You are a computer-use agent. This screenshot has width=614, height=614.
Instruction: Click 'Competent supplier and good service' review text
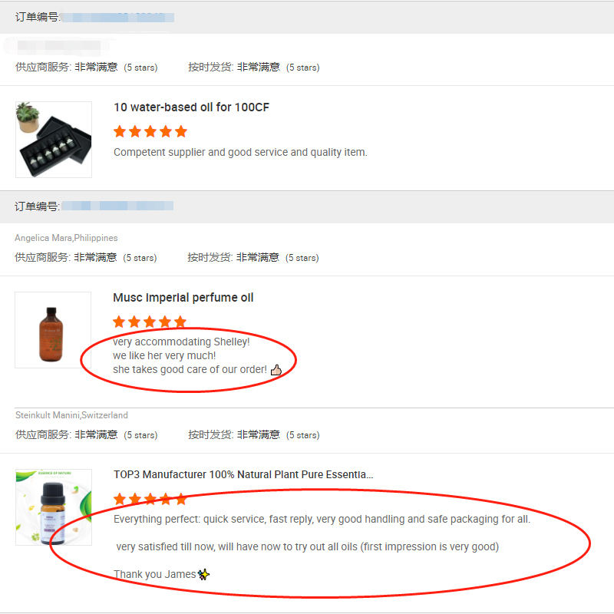coord(240,152)
